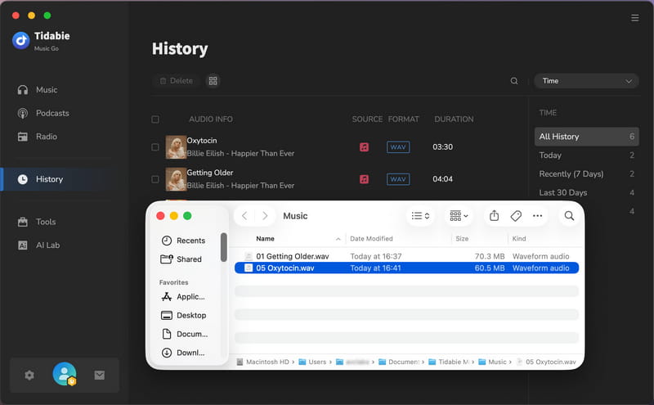Click Macintosh HD in the Finder path bar

coord(263,362)
